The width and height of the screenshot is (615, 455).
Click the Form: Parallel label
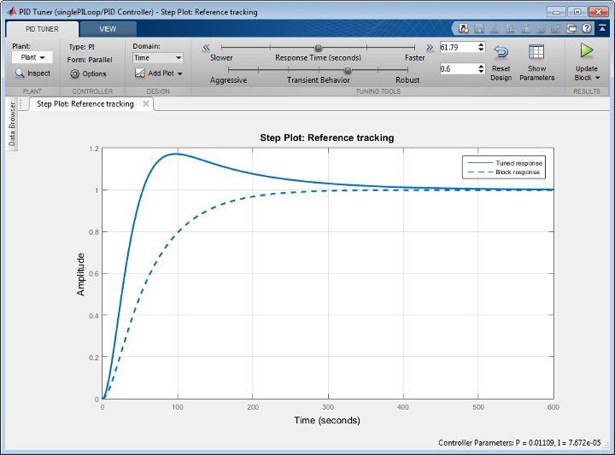pos(90,60)
